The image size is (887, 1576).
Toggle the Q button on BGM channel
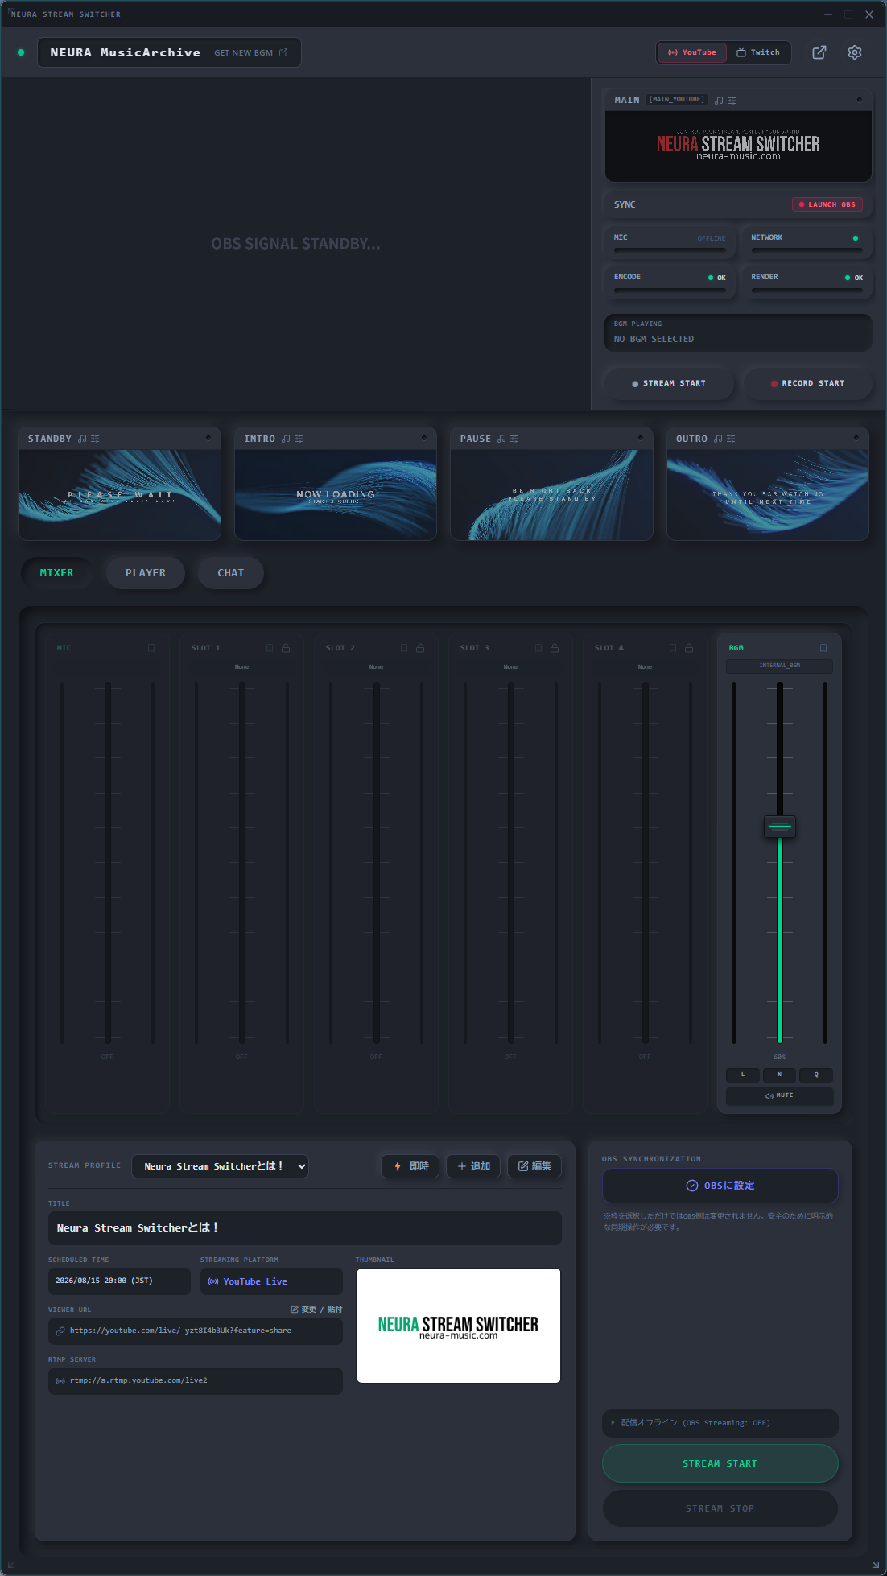[816, 1075]
